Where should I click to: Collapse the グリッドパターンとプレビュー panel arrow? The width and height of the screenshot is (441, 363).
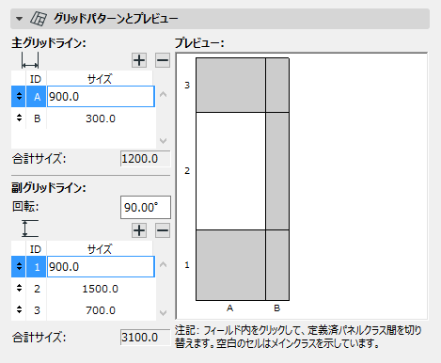pos(19,19)
